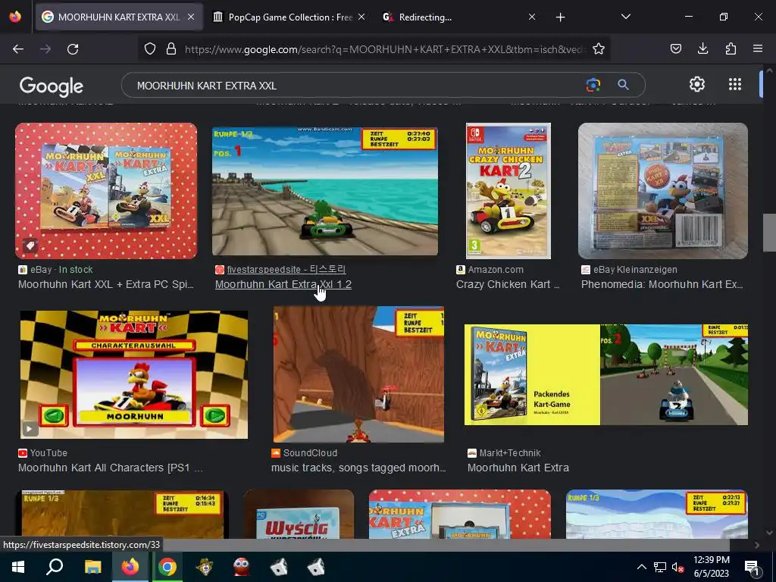Open Google Chrome from taskbar
Image resolution: width=776 pixels, height=582 pixels.
pos(167,567)
